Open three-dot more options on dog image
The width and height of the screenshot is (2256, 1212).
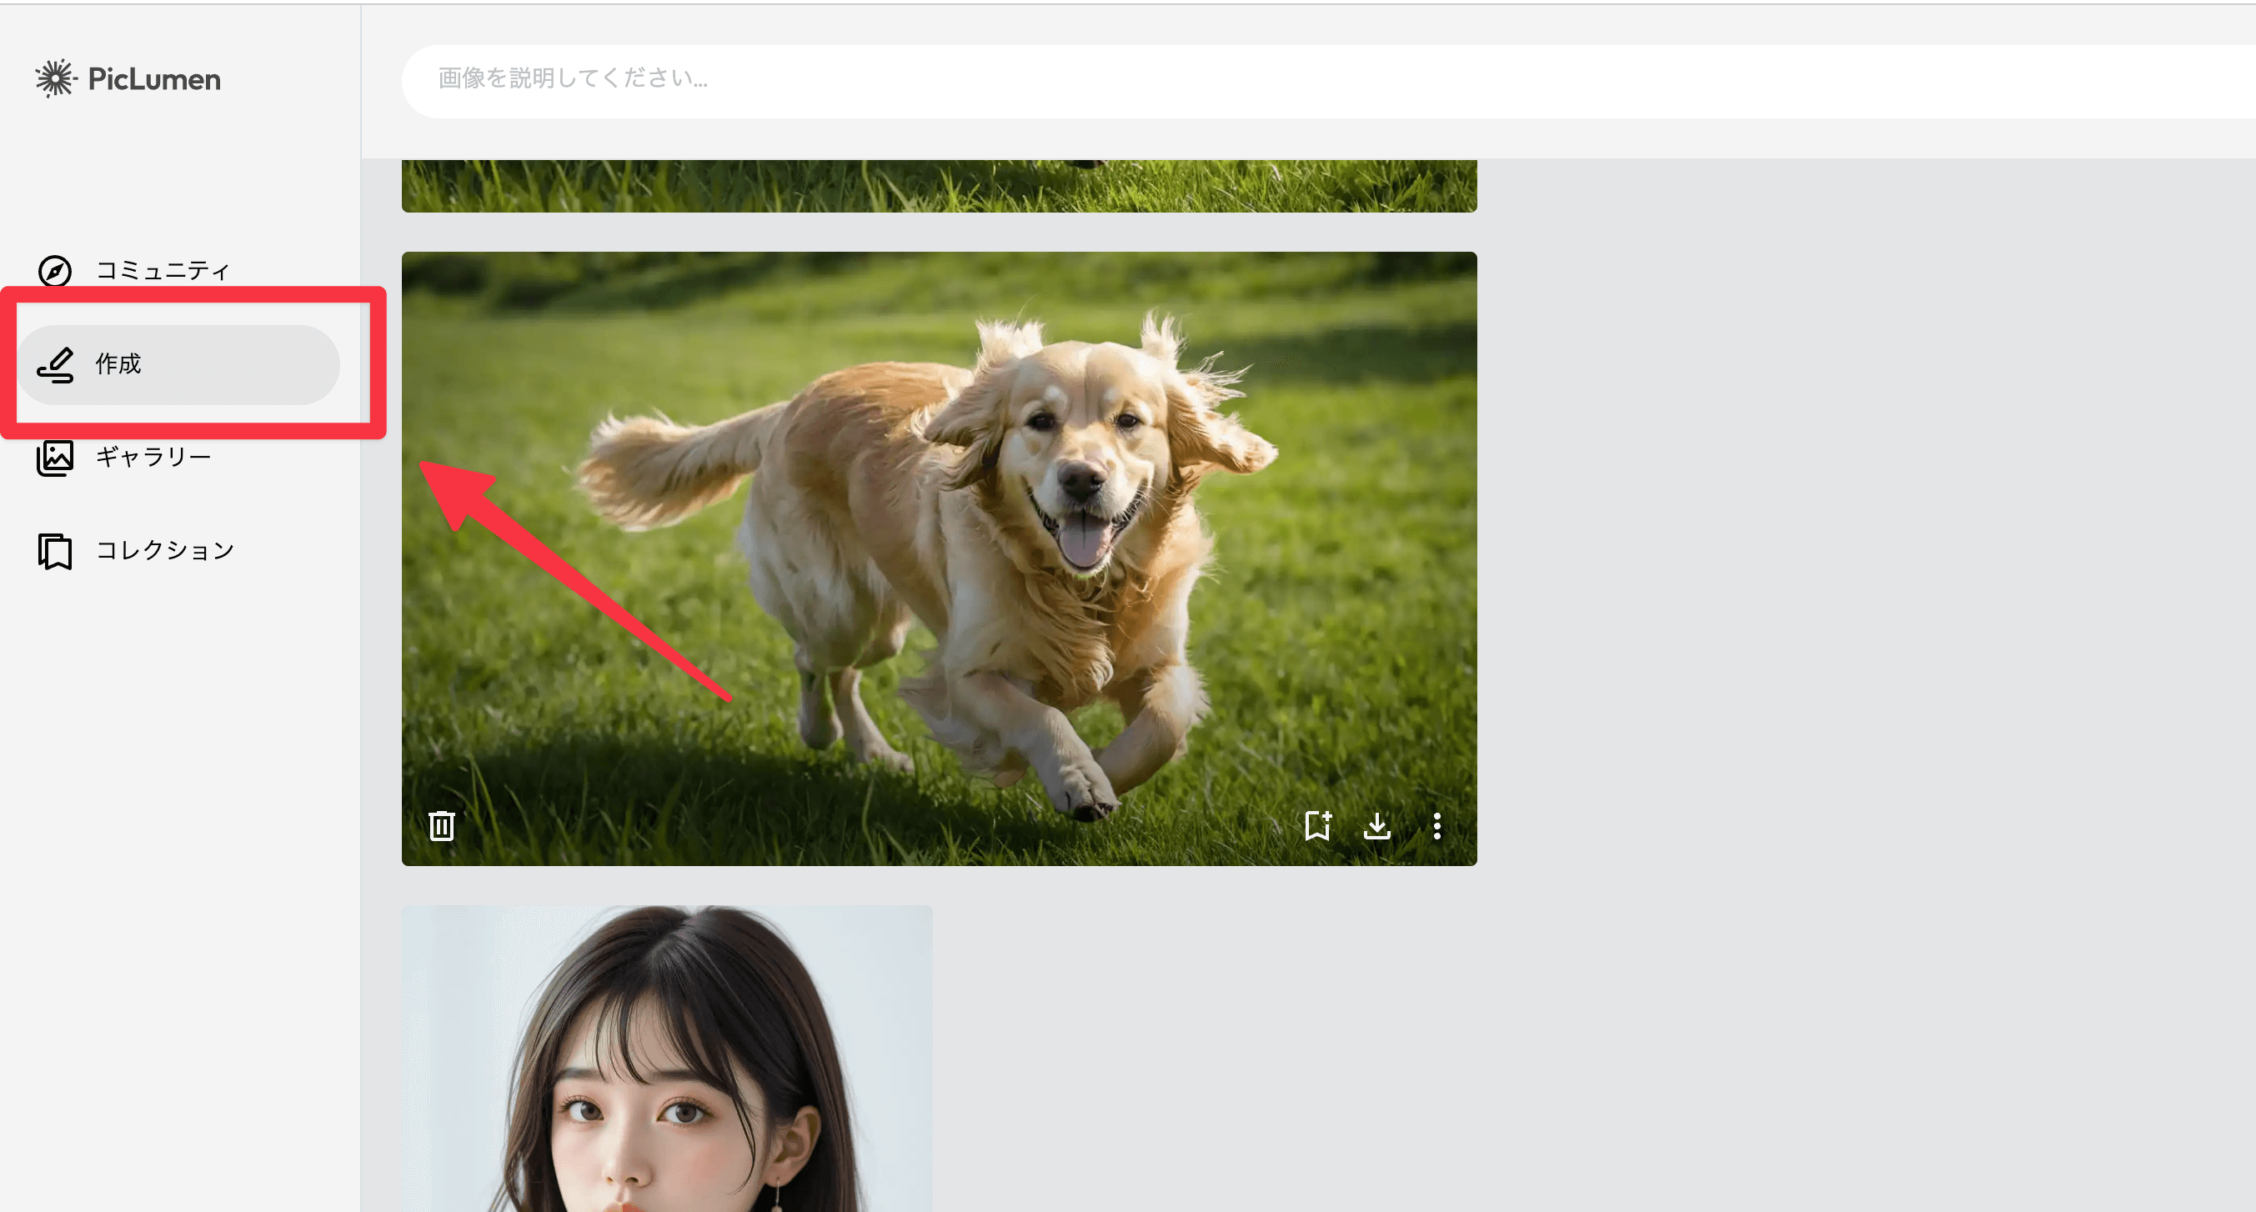click(x=1436, y=825)
